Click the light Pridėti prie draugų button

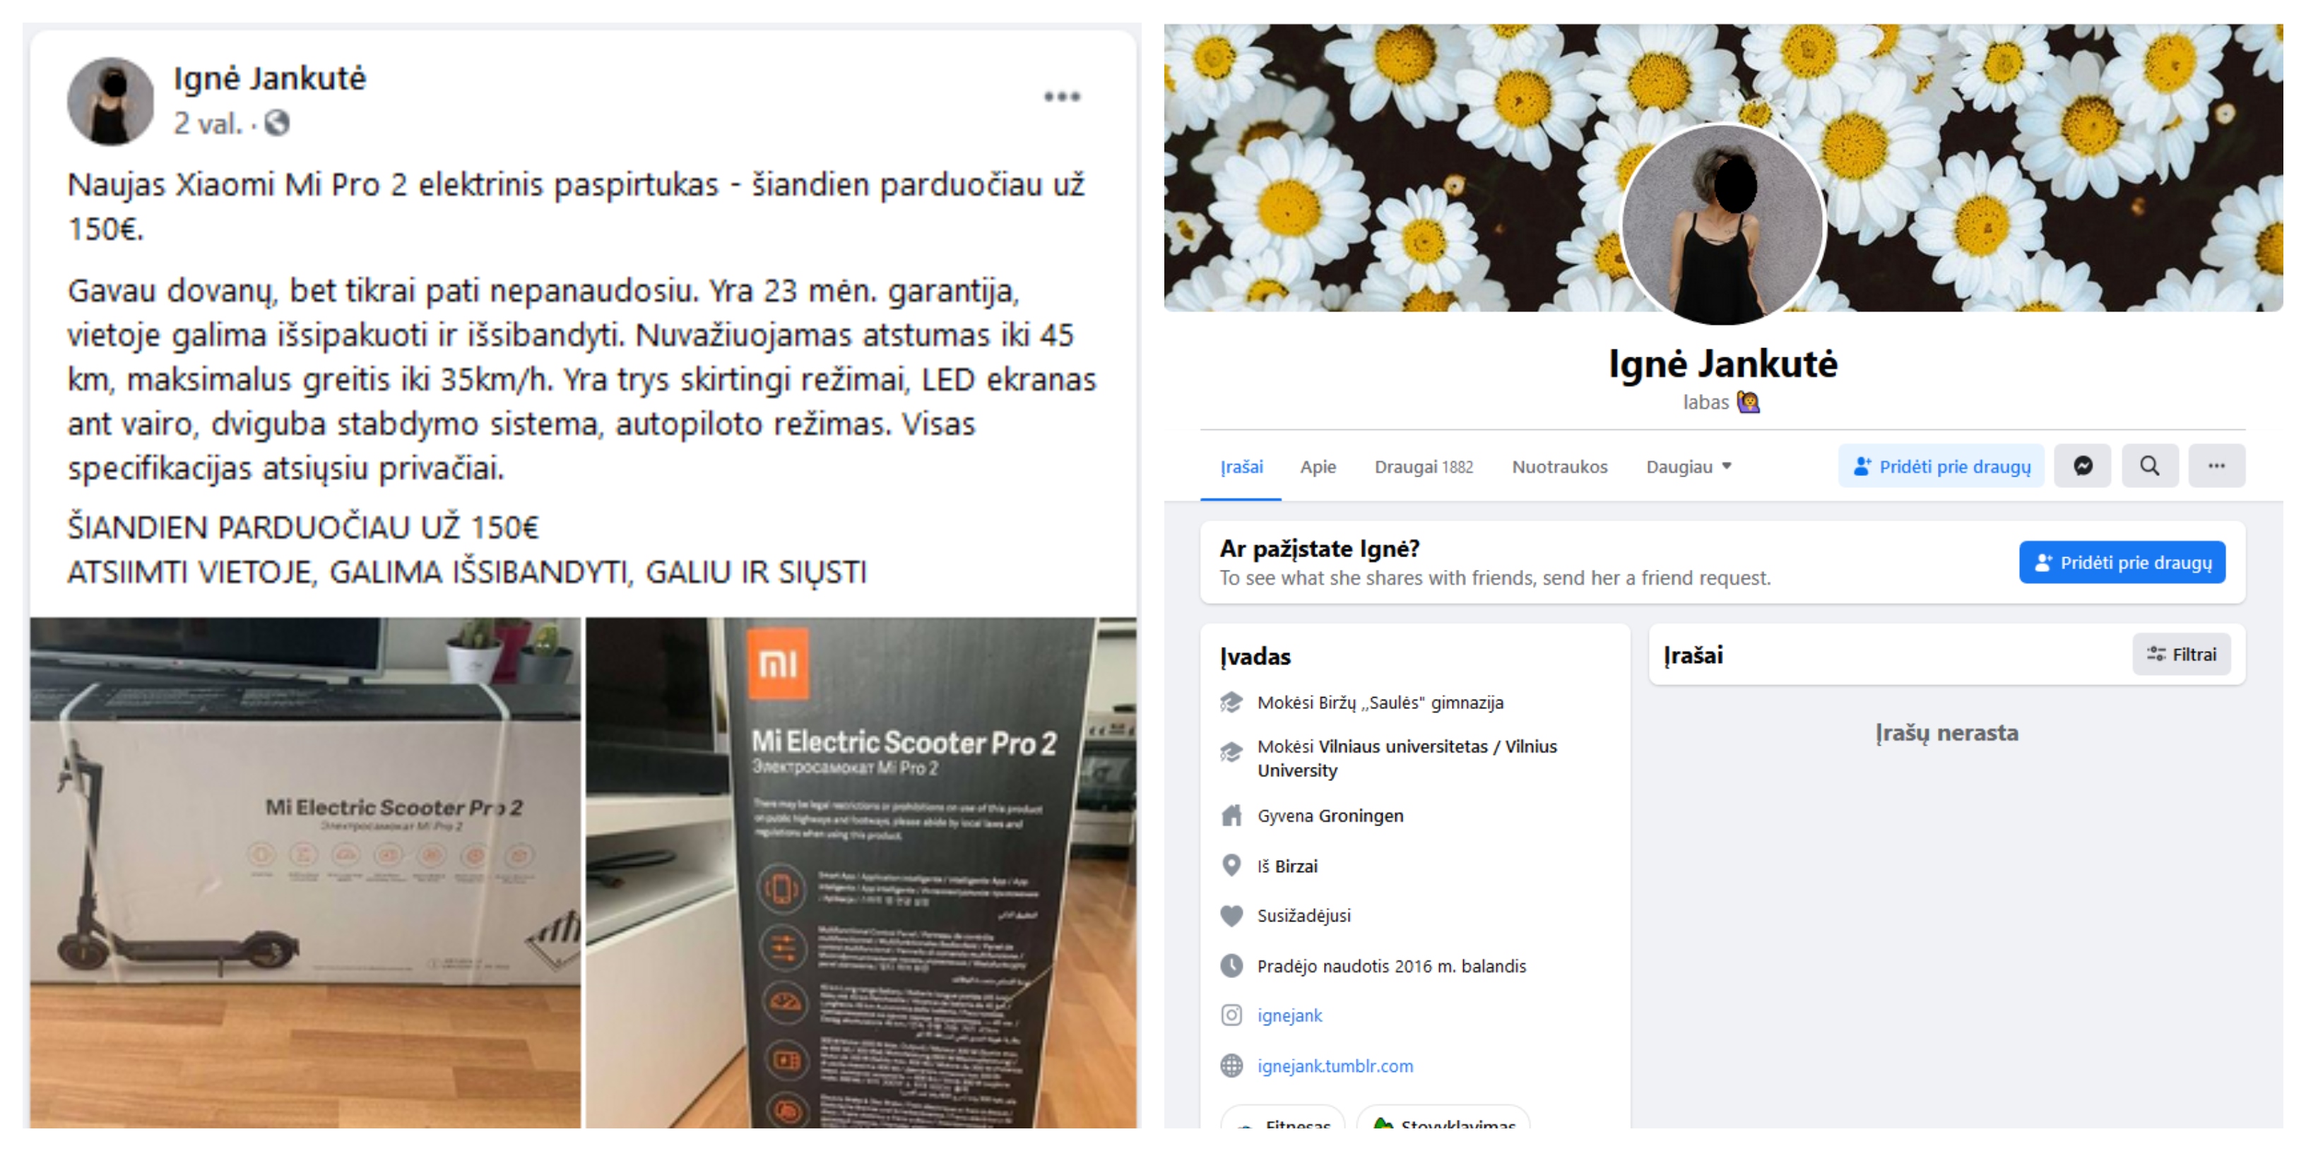[1941, 466]
